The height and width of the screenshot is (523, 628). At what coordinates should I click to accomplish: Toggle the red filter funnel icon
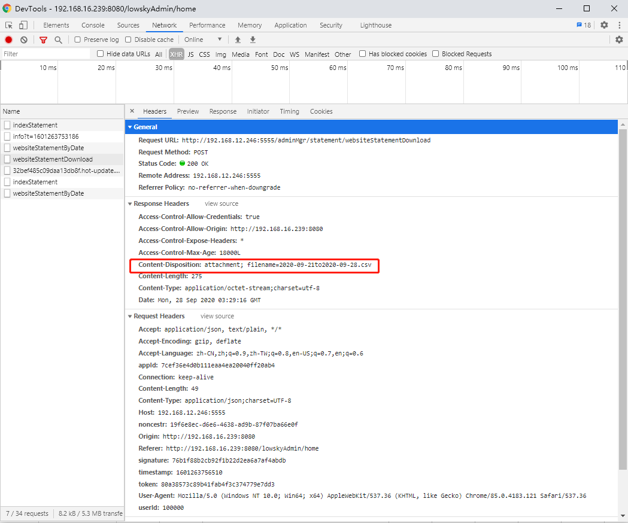(43, 39)
